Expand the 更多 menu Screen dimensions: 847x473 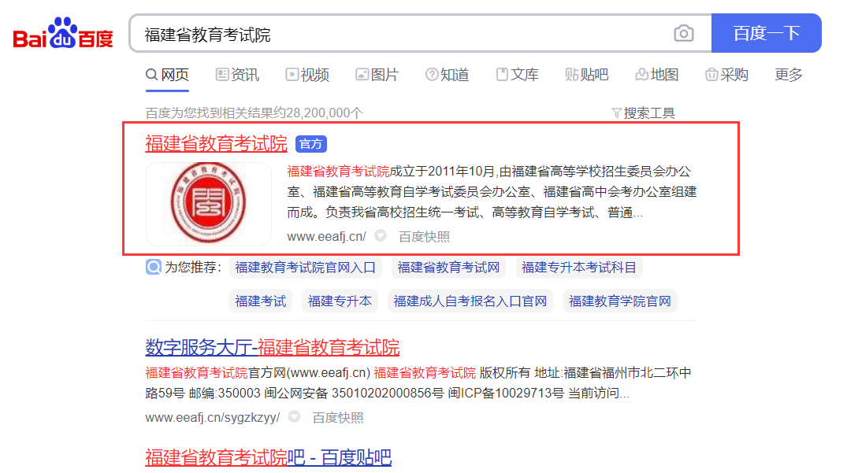pos(789,75)
